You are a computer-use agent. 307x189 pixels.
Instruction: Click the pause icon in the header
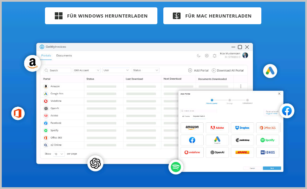pos(207,56)
